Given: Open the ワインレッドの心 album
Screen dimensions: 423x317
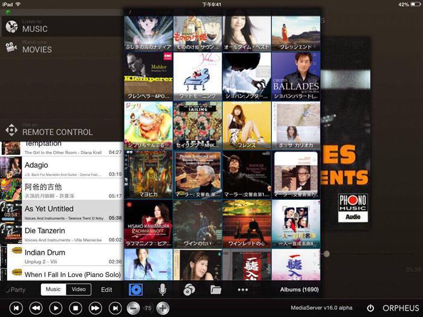Looking at the screenshot, I should tap(247, 224).
